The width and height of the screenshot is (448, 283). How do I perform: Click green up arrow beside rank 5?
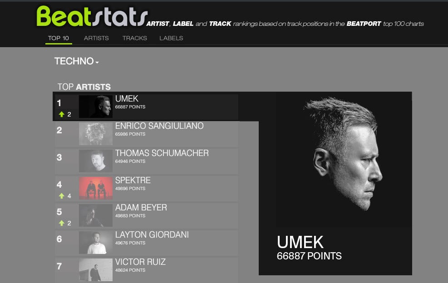tap(61, 223)
